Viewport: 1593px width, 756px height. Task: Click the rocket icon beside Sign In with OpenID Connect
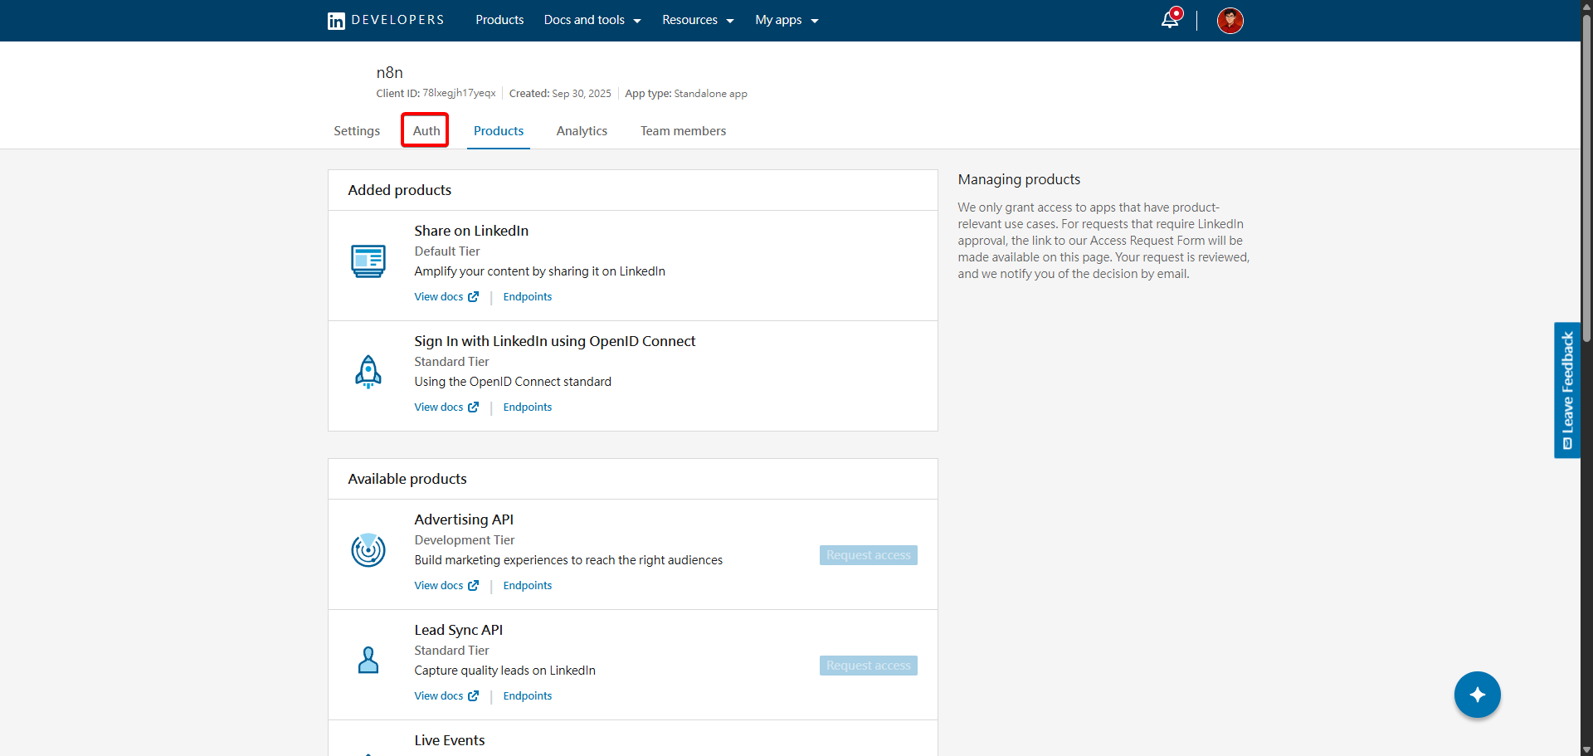[x=368, y=372]
